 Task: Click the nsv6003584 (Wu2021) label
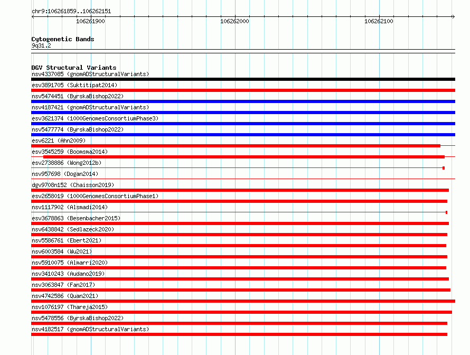[x=62, y=251]
